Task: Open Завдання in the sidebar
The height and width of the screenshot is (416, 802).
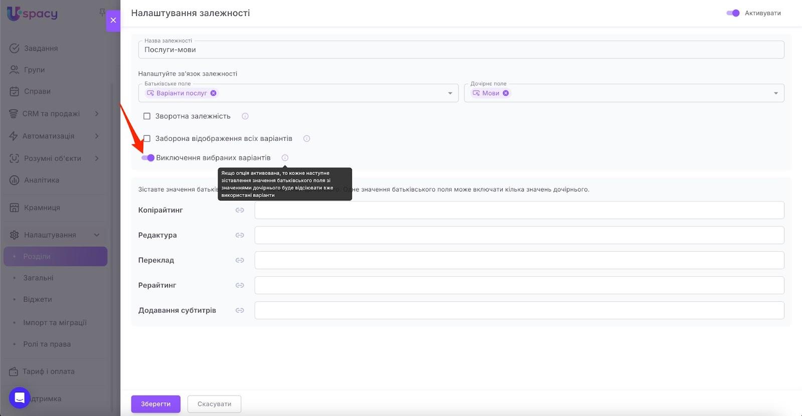Action: click(x=41, y=48)
